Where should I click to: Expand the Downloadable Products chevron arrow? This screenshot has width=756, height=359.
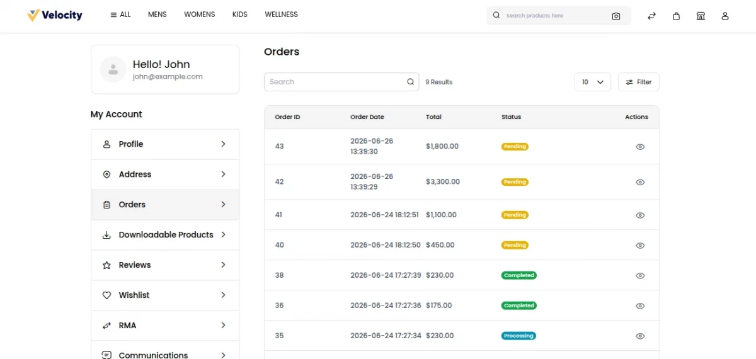(x=223, y=235)
